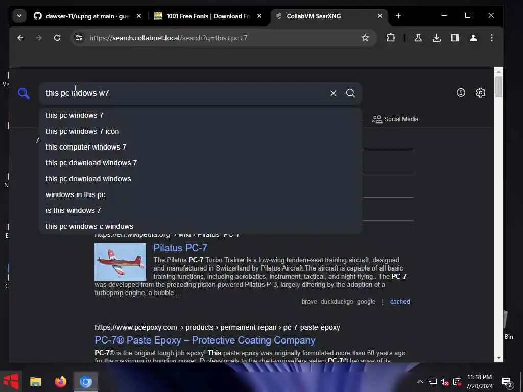The width and height of the screenshot is (523, 392).
Task: Open the tab search dropdown arrow
Action: point(19,16)
